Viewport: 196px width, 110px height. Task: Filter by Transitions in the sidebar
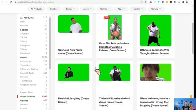(x=26, y=65)
